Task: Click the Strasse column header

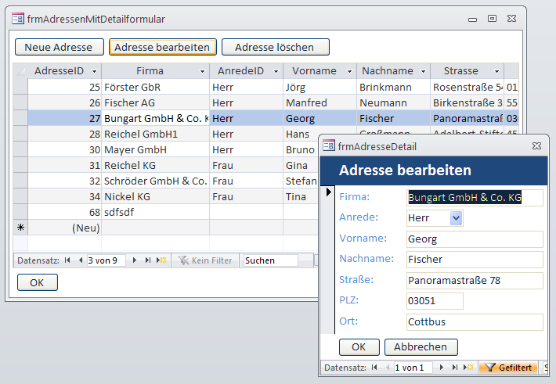Action: tap(466, 71)
